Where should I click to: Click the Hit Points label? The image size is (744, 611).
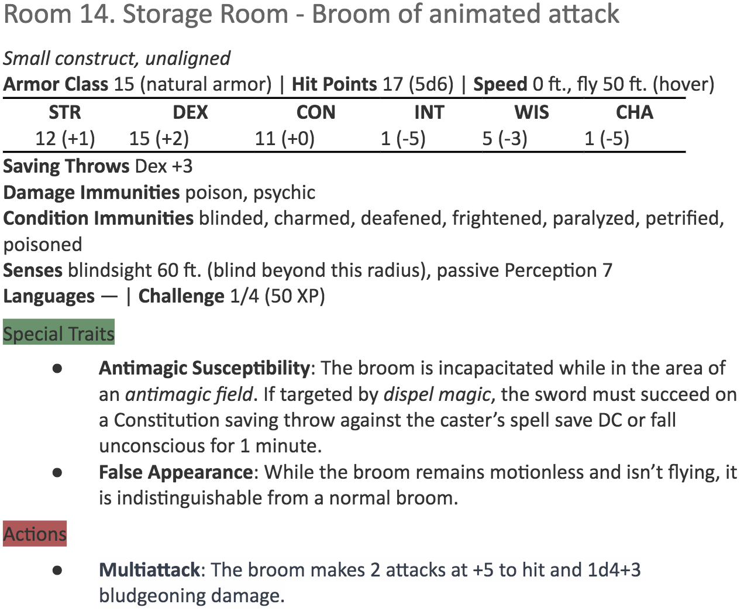tap(335, 84)
